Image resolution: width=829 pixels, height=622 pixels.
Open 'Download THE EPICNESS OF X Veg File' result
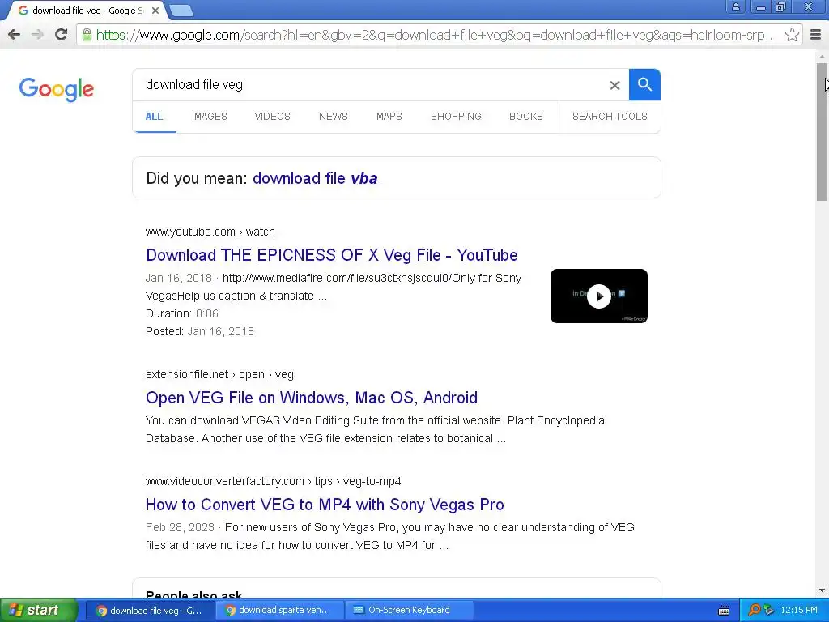click(x=331, y=255)
